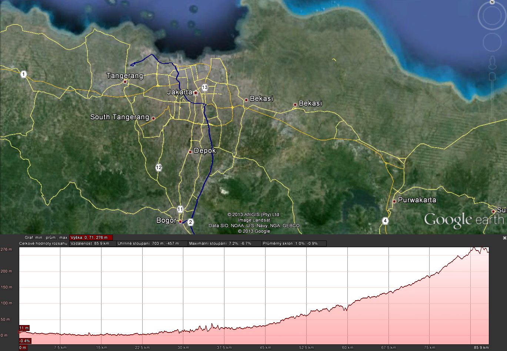Click the Průměrný sklon statistics field

click(294, 244)
